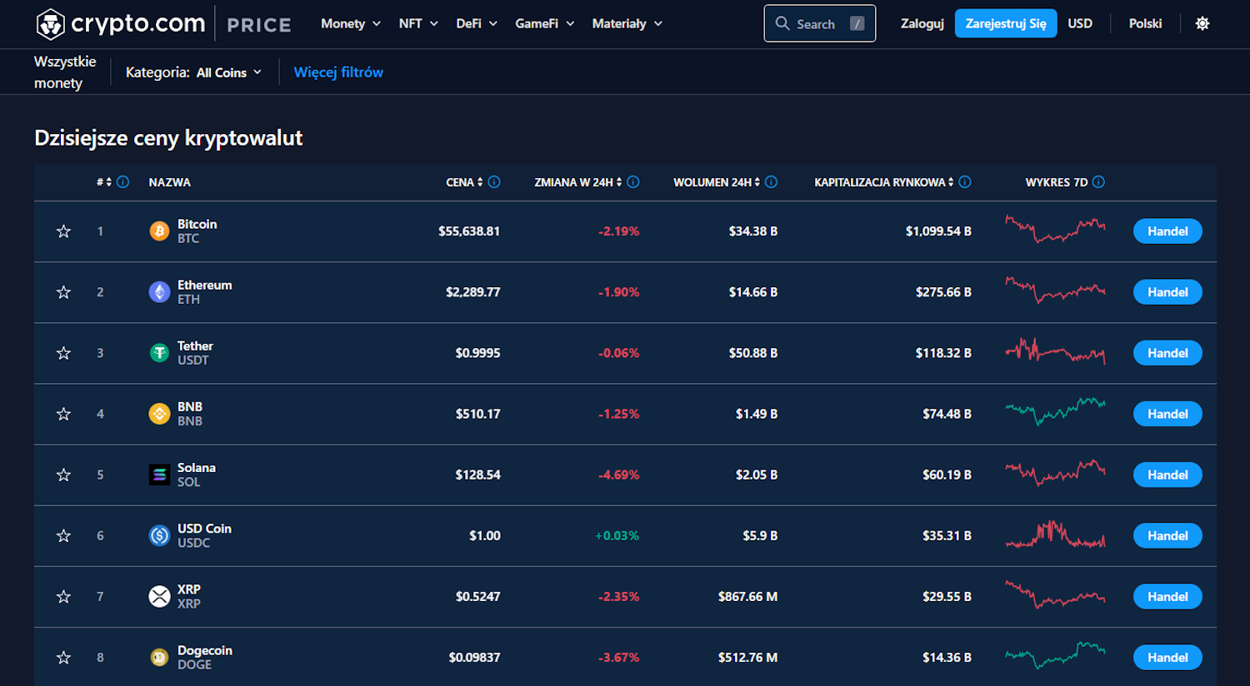Open BNB 7-day chart thumbnail
1250x686 pixels.
click(x=1055, y=411)
